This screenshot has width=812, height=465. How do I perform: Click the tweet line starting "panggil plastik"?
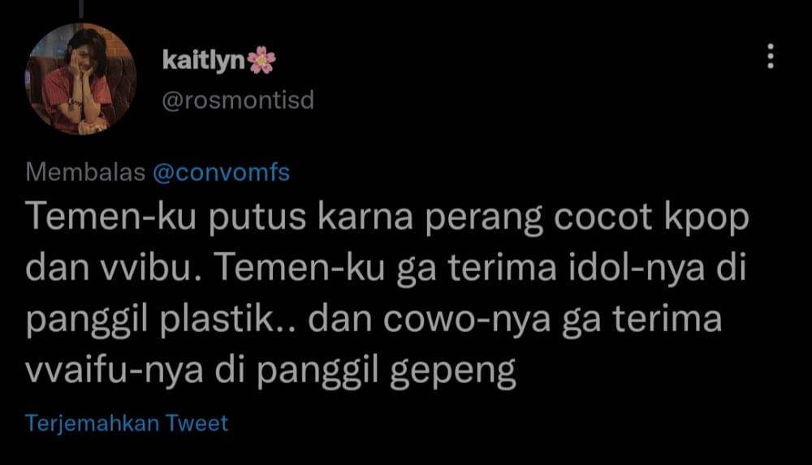pos(374,320)
